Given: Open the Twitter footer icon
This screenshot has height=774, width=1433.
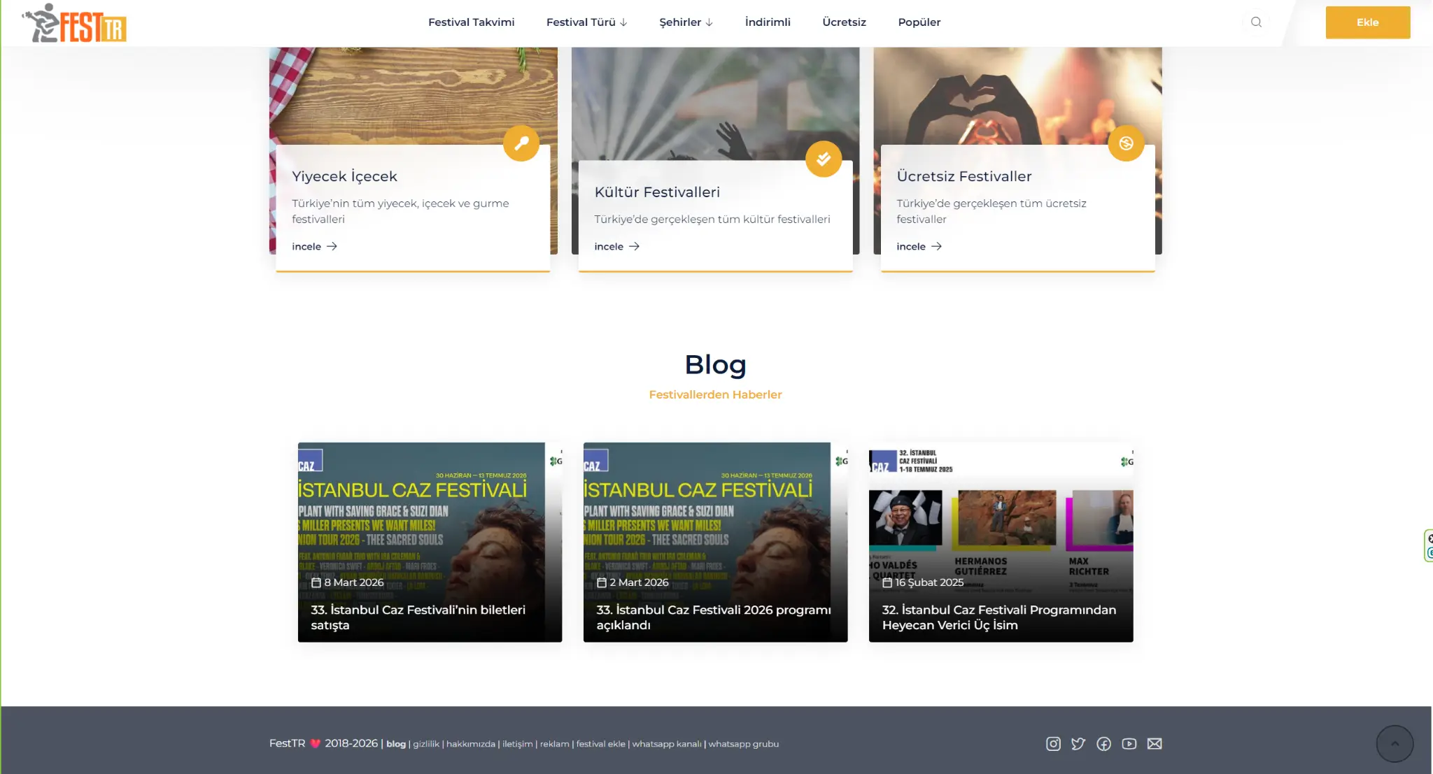Looking at the screenshot, I should (1078, 744).
